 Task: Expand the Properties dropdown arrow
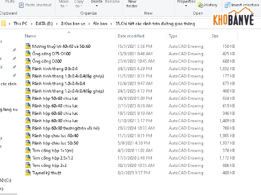(x=186, y=6)
